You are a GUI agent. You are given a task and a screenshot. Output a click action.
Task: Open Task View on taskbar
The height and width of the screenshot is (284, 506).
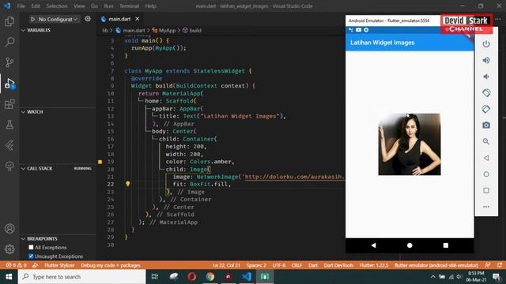[x=155, y=277]
